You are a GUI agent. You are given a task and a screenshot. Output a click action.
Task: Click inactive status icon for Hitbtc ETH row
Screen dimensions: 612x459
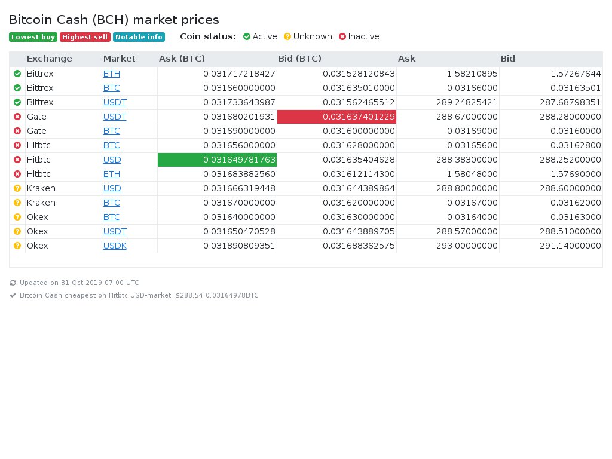click(17, 174)
